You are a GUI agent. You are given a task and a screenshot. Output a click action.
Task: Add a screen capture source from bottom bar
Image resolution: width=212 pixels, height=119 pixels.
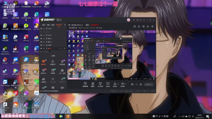coord(85,85)
